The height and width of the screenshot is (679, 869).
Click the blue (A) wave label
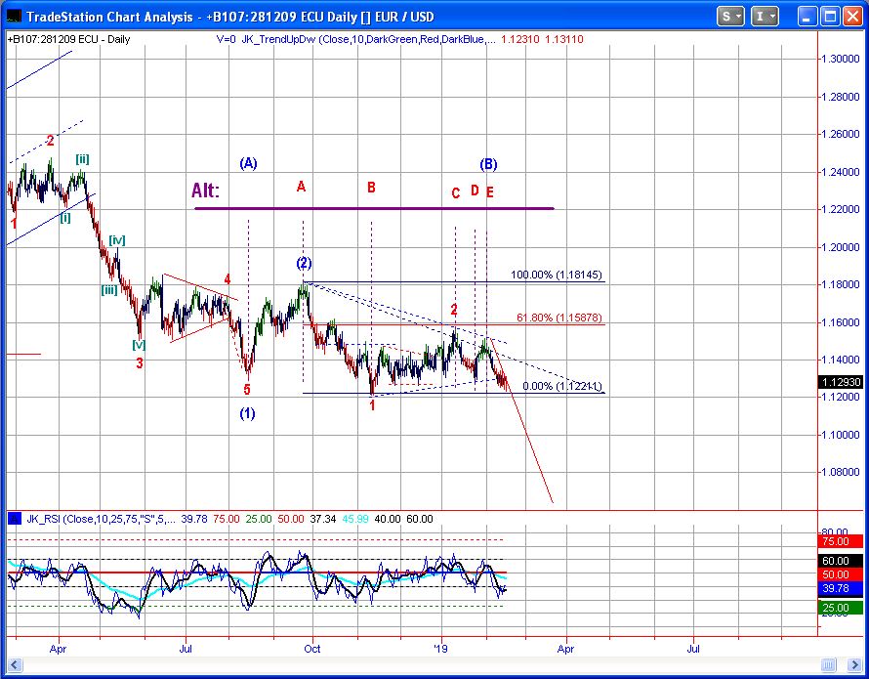click(x=248, y=163)
